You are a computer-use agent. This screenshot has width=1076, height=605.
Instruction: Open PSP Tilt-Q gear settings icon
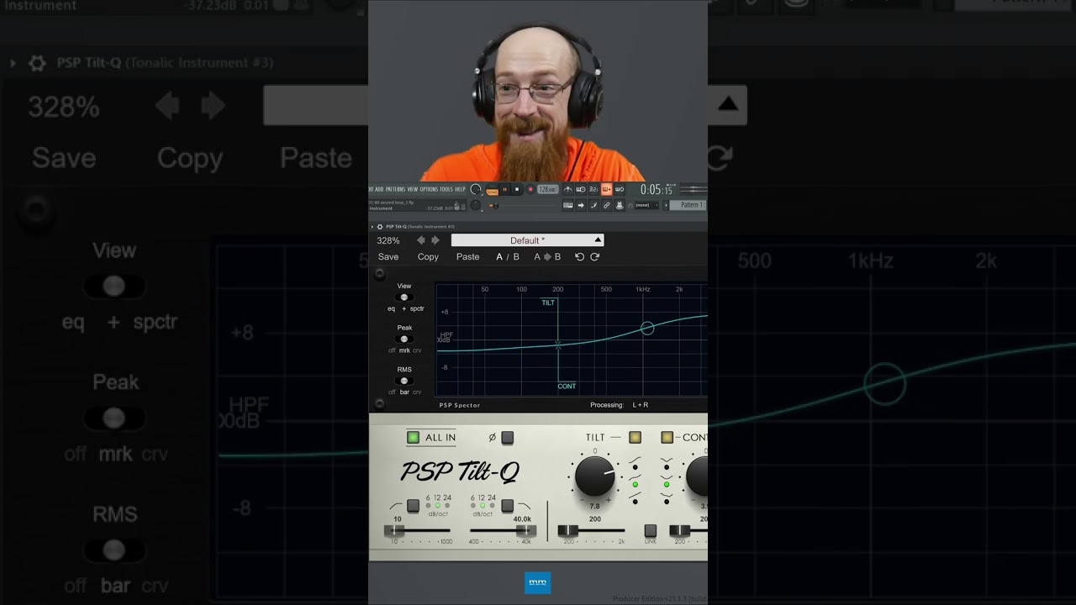tap(380, 227)
